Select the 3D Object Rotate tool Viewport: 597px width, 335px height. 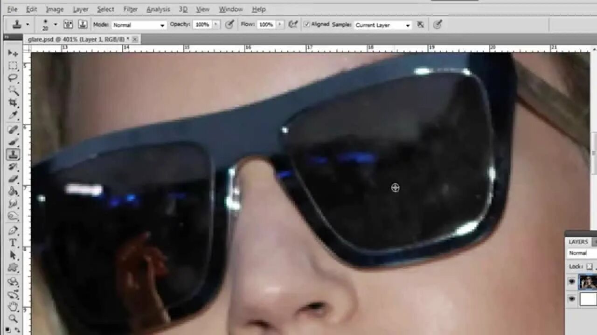[x=13, y=282]
